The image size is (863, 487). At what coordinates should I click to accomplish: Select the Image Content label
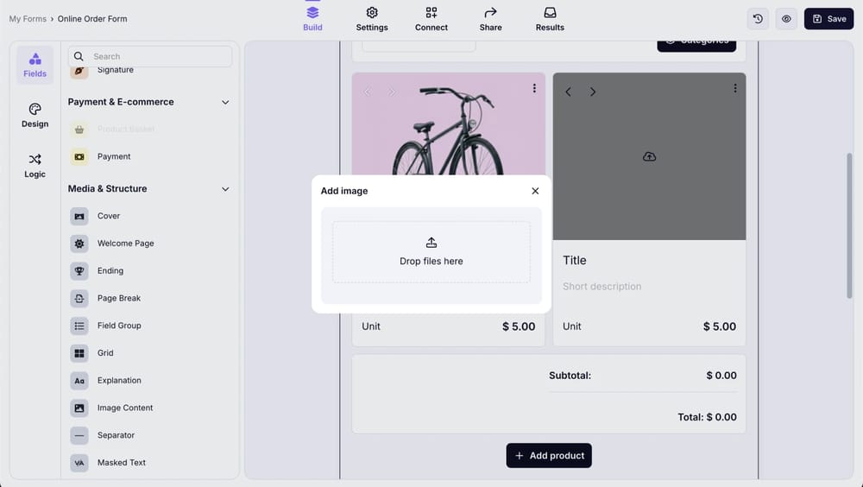pos(125,408)
